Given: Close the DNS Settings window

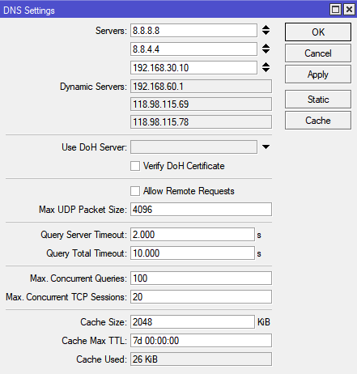Looking at the screenshot, I should (x=349, y=10).
